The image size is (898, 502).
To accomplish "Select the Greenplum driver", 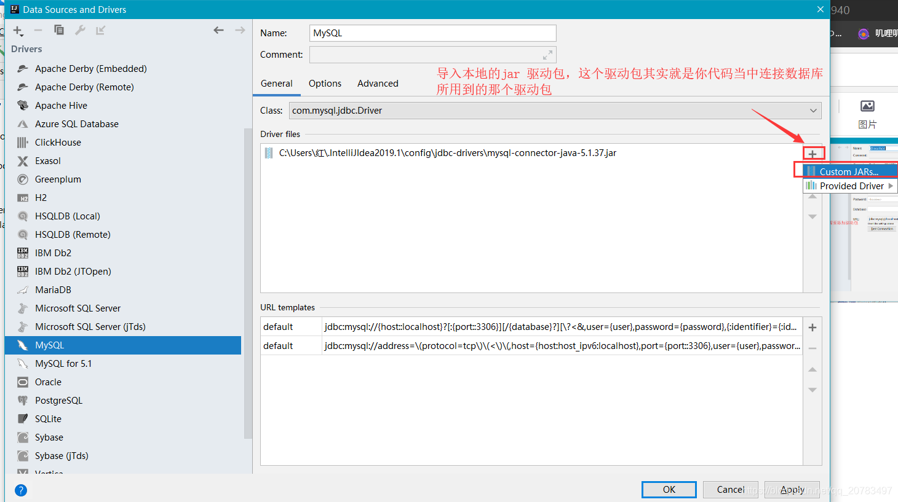I will [x=123, y=179].
